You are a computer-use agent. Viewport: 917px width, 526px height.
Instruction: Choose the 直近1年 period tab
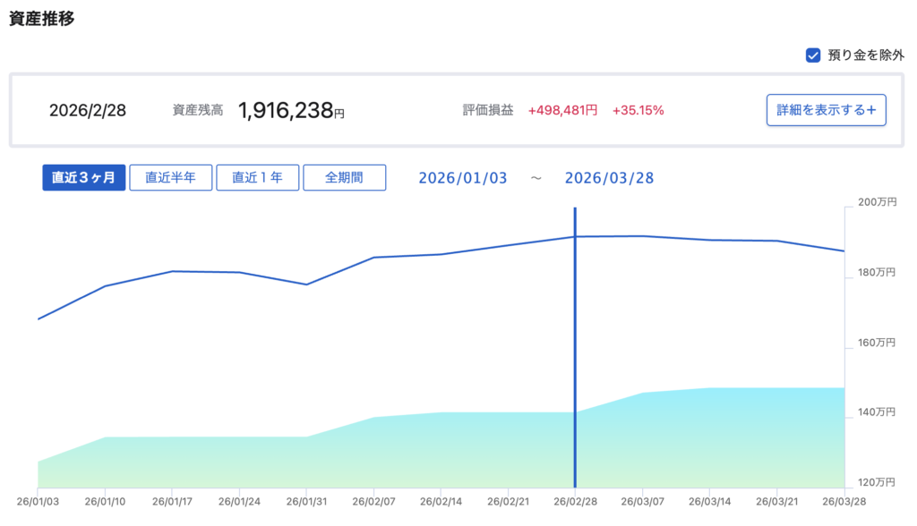pos(257,177)
